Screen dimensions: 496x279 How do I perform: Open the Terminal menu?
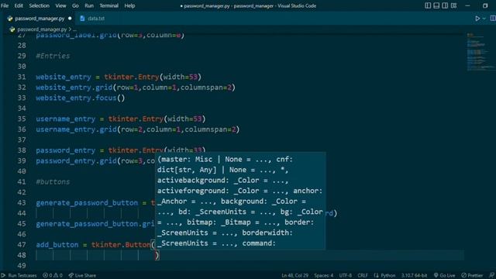(108, 5)
